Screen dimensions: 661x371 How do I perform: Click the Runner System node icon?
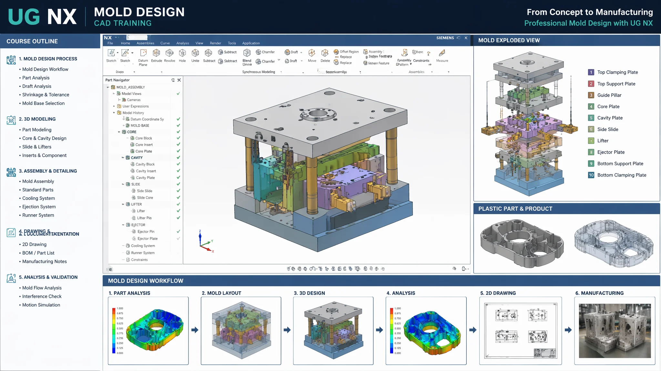(128, 253)
